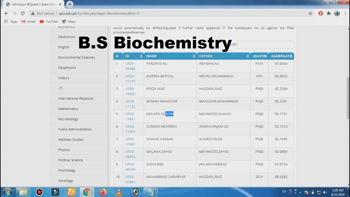
Task: Open the Gmail bookmark
Action: point(28,22)
